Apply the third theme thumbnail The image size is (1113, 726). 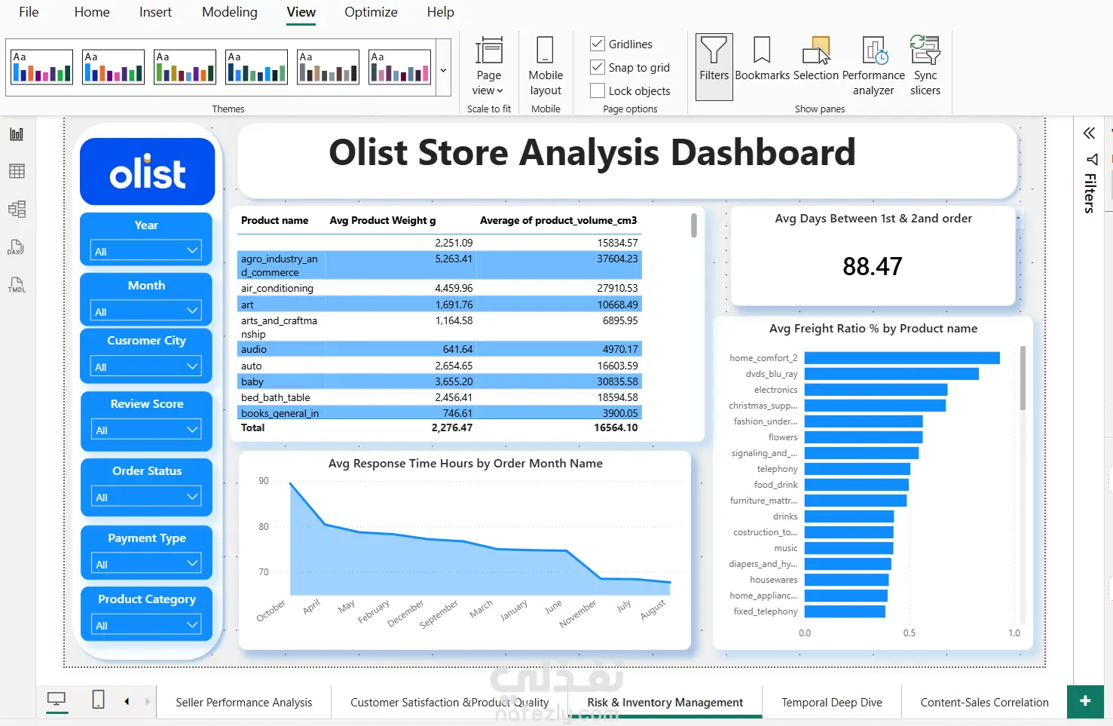(x=185, y=67)
